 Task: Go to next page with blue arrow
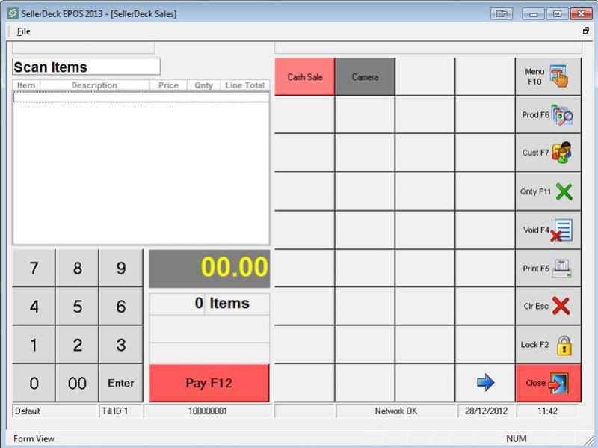click(x=485, y=382)
